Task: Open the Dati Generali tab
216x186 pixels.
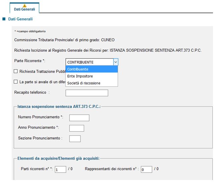Action: click(x=24, y=9)
